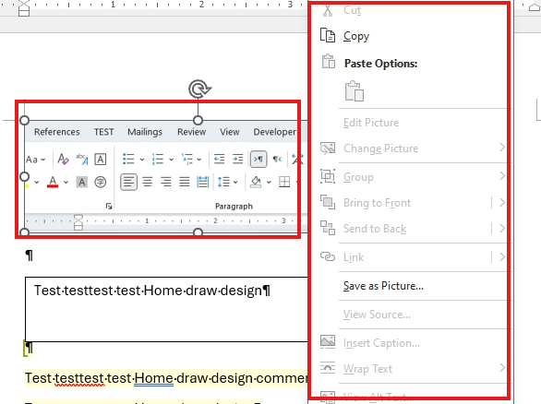Viewport: 541px width, 404px height.
Task: Click the empty paragraph mark below the picture
Action: (x=30, y=255)
